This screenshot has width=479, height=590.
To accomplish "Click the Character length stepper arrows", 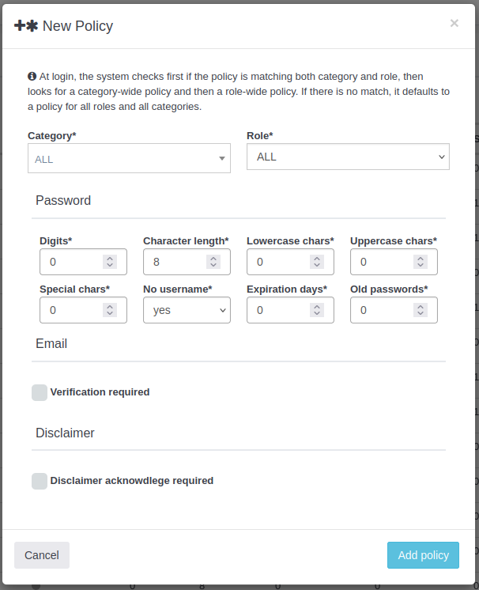I will [x=213, y=262].
